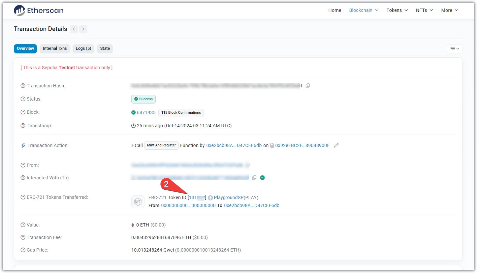Click the Transaction Hash help icon
The height and width of the screenshot is (273, 477).
(23, 86)
